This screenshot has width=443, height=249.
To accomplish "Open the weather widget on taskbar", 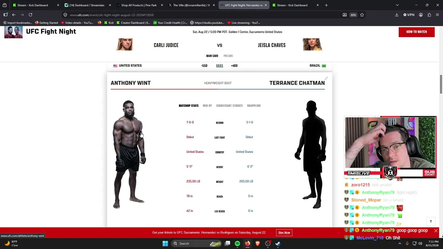I will coord(11,243).
